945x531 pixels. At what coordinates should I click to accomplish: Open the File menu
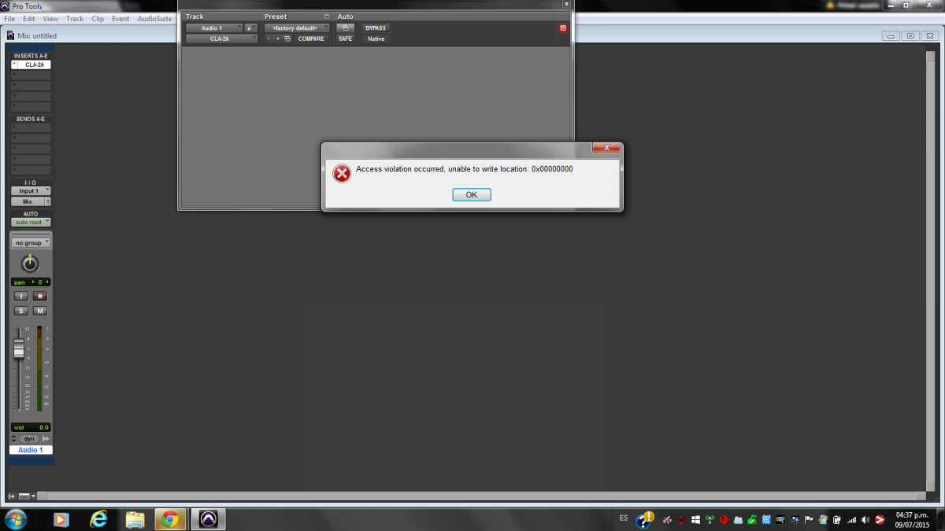click(9, 18)
